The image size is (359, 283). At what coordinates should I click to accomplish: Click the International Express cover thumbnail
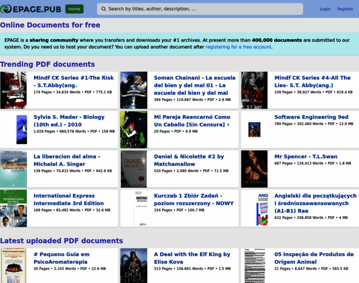(14, 208)
